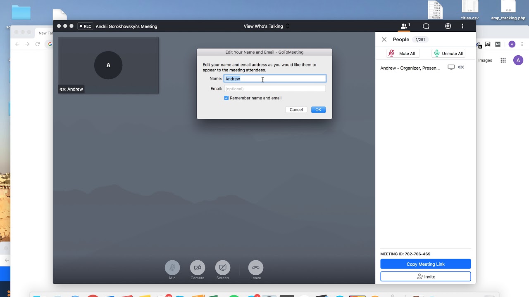
Task: Open the View Who's Talking dropdown
Action: [x=267, y=26]
